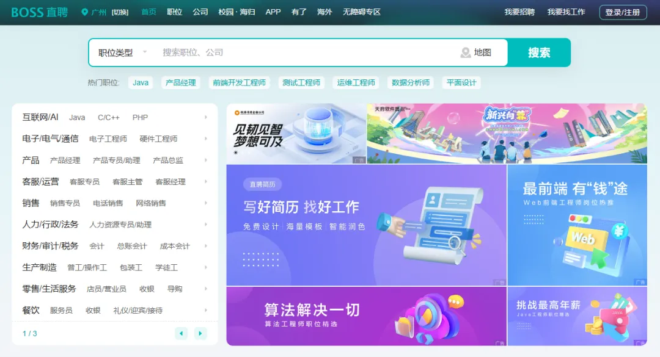Select the 产品经理 hot position tag
Viewport: 660px width, 357px height.
click(180, 83)
